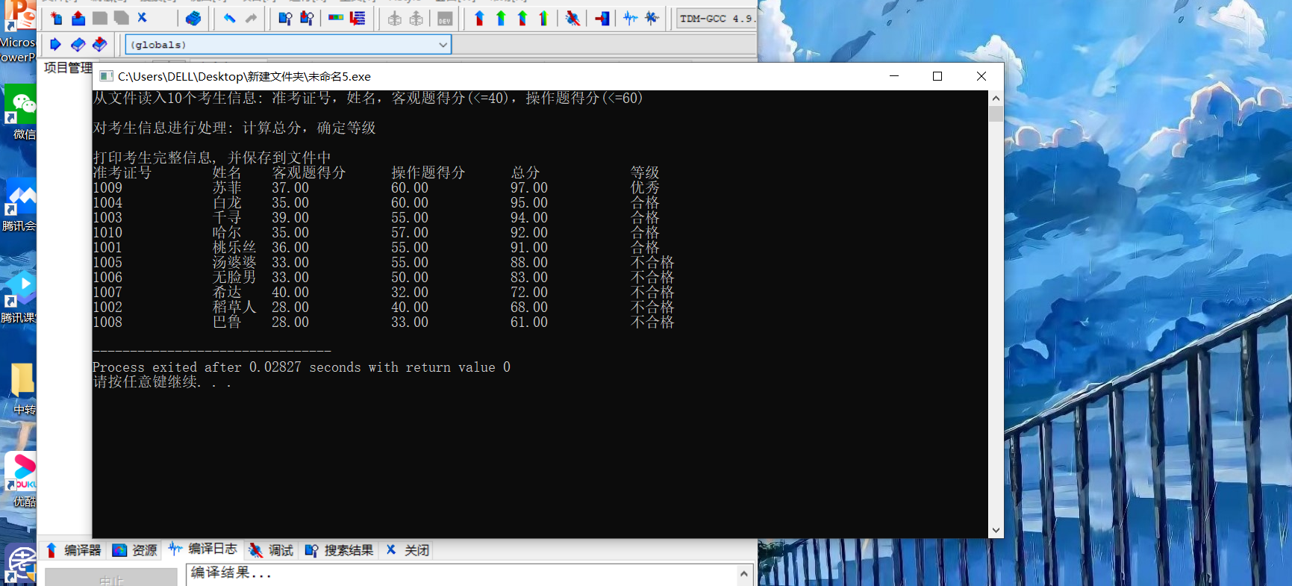Click scroll-down arrow of console window
The image size is (1292, 586).
tap(996, 530)
